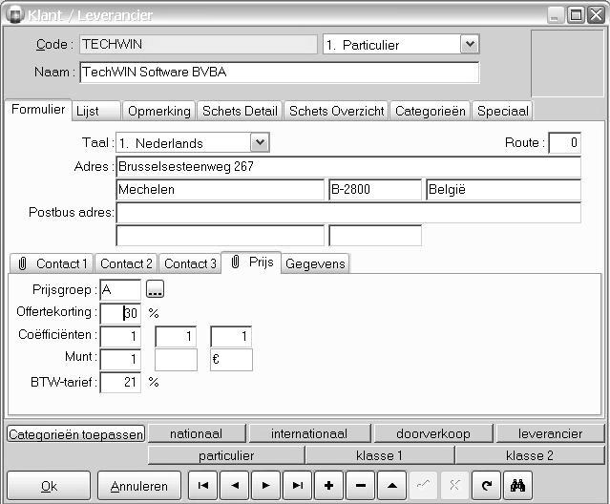
Task: Switch to the Categorieën tab
Action: click(431, 112)
